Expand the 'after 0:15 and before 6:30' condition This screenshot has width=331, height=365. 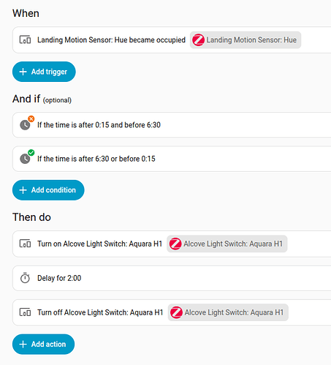[x=172, y=125]
